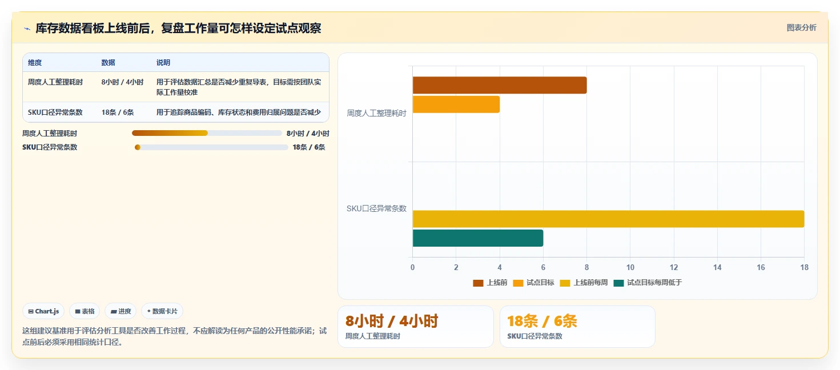Click the 表格 tag chip
840x370 pixels.
(85, 311)
